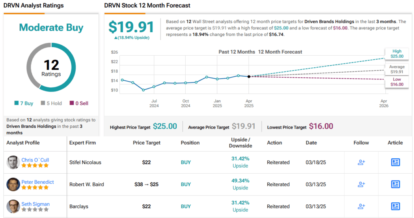Sort by Upside / Downside column header

[240, 143]
